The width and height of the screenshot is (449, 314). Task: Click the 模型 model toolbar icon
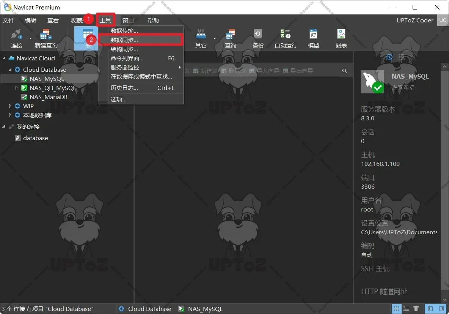click(x=313, y=34)
